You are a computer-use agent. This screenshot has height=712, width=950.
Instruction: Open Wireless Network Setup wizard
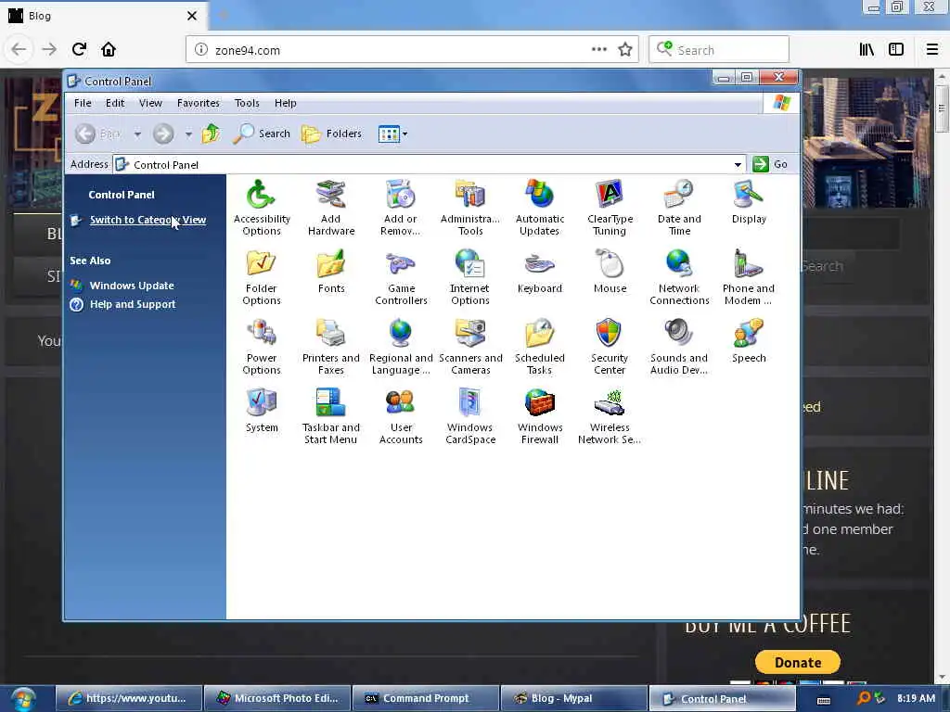610,416
